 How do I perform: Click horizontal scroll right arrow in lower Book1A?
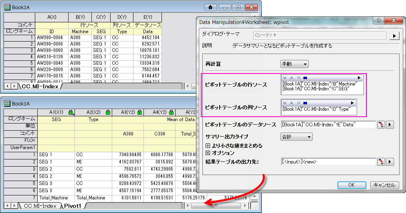tap(245, 206)
